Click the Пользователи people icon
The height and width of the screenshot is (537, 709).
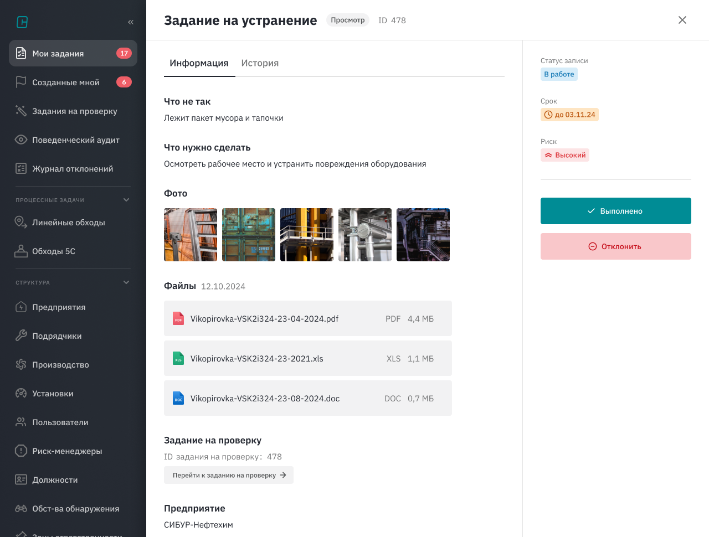21,422
